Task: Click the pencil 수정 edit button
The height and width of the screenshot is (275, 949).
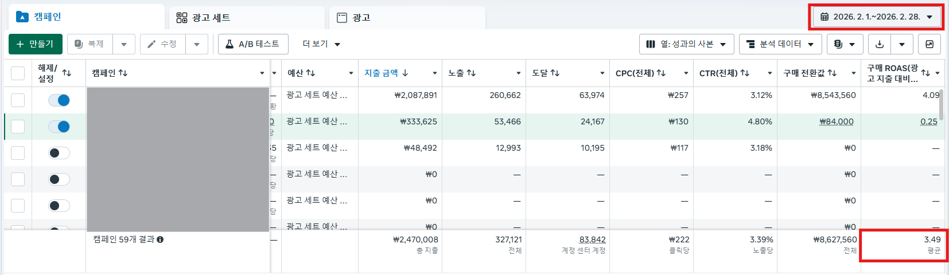Action: [162, 44]
